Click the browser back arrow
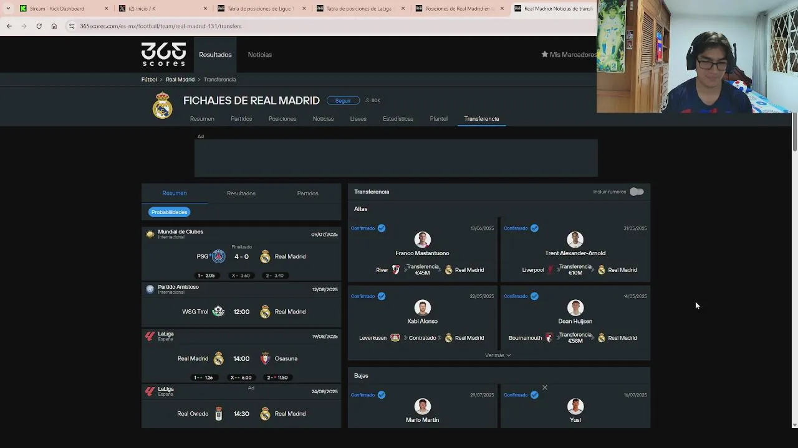Screen dimensions: 798x448 click(x=9, y=26)
